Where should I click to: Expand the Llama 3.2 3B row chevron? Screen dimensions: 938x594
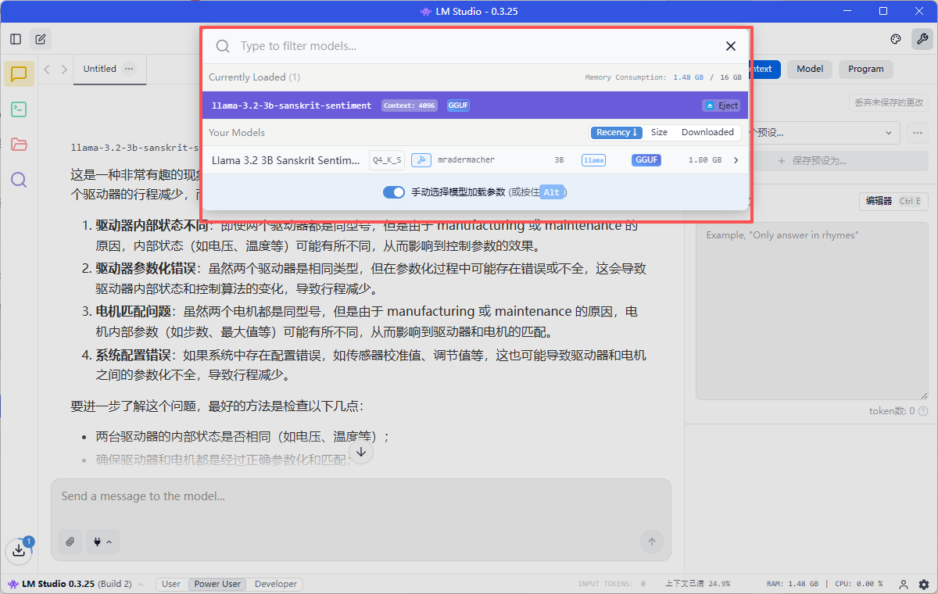tap(736, 160)
